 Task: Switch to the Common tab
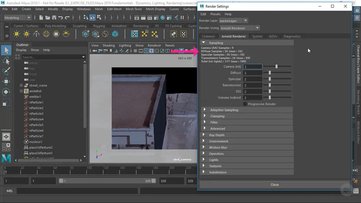click(208, 36)
